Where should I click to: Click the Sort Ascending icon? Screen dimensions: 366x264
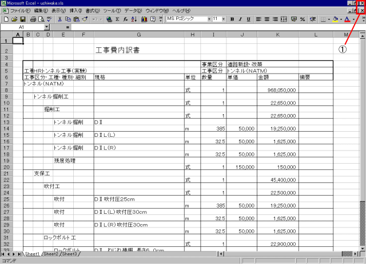[133, 19]
